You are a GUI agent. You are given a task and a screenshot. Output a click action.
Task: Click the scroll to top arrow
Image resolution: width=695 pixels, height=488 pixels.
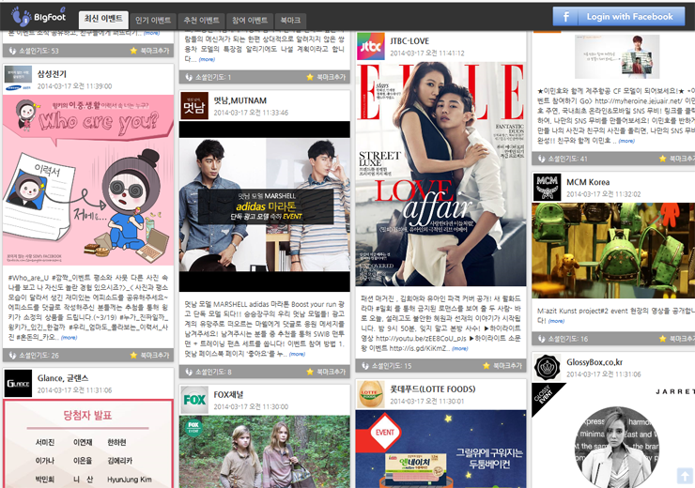(686, 476)
